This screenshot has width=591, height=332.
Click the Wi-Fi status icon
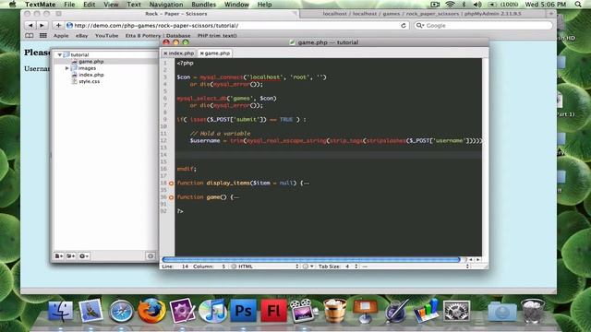[450, 5]
